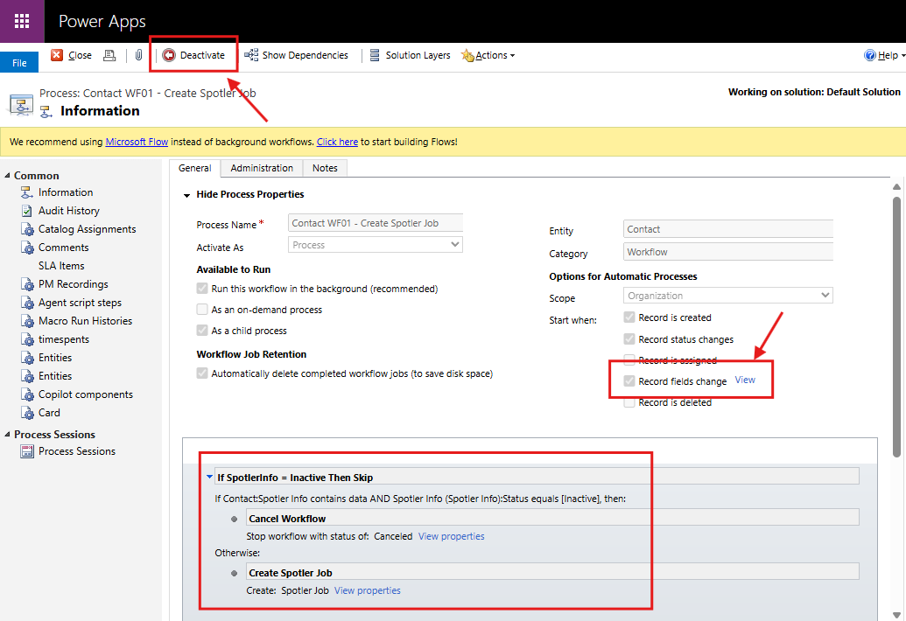This screenshot has height=621, width=906.
Task: Click the Show Dependencies button label
Action: pyautogui.click(x=306, y=55)
